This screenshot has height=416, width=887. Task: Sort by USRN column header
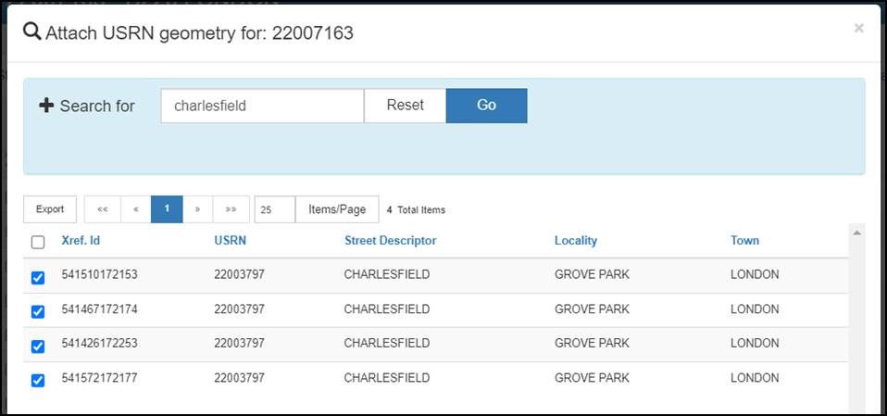tap(231, 241)
